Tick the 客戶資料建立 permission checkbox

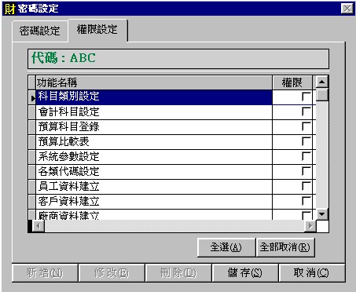(306, 201)
